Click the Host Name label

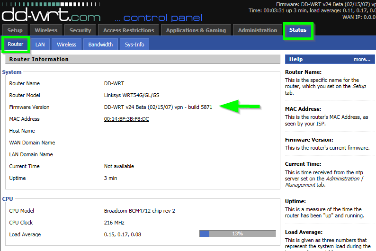(22, 131)
